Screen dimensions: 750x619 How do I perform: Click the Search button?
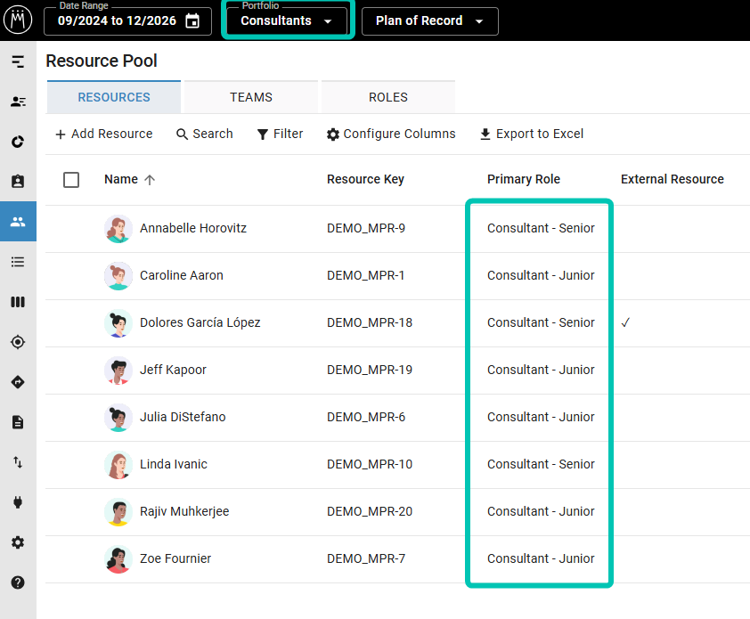point(204,134)
